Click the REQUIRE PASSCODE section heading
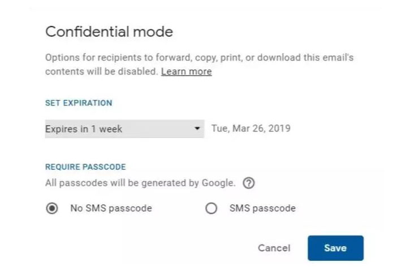 tap(85, 167)
